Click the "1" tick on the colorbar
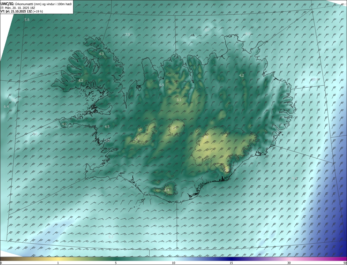This screenshot has width=347, height=265. tap(58, 263)
